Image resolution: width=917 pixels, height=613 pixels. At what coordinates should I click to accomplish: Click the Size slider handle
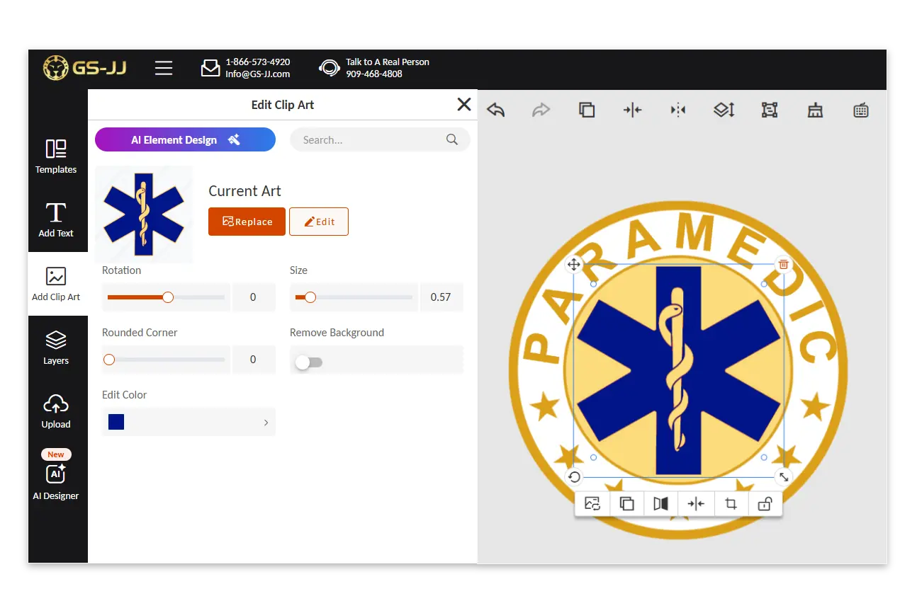click(x=310, y=297)
